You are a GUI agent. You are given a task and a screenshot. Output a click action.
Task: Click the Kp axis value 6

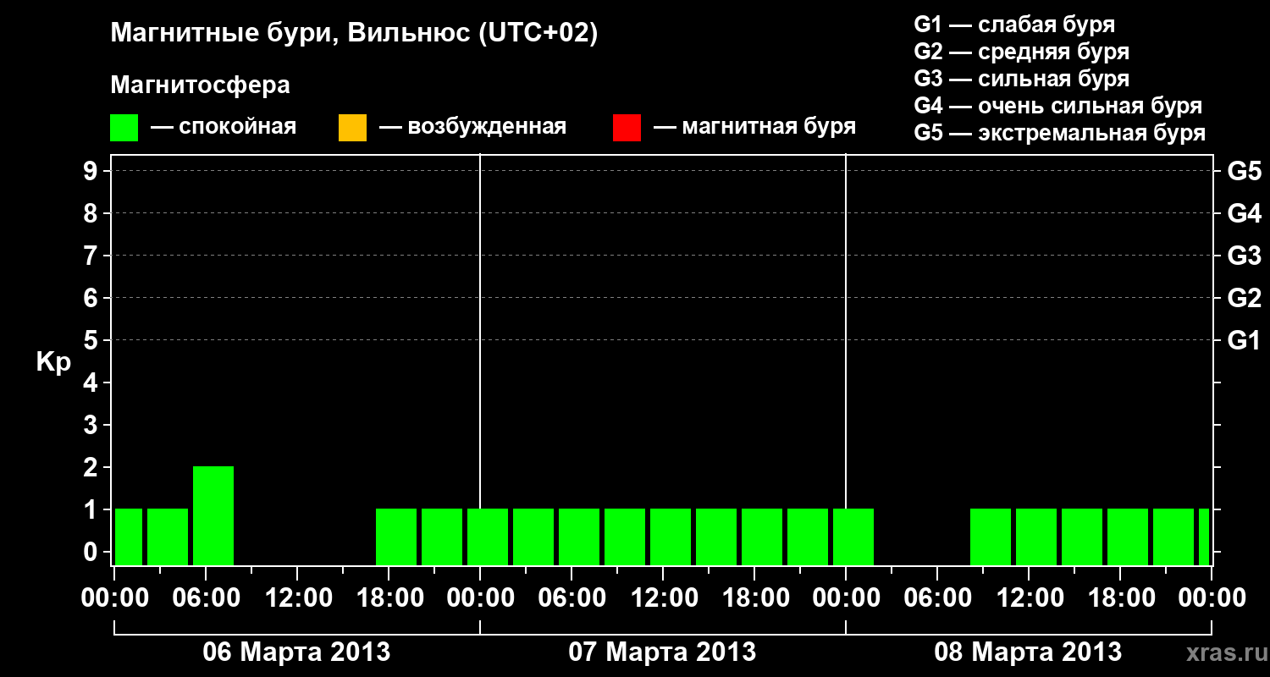[x=92, y=298]
